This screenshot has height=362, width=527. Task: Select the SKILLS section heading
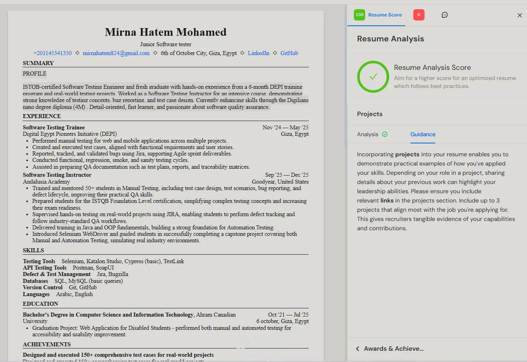click(x=33, y=250)
